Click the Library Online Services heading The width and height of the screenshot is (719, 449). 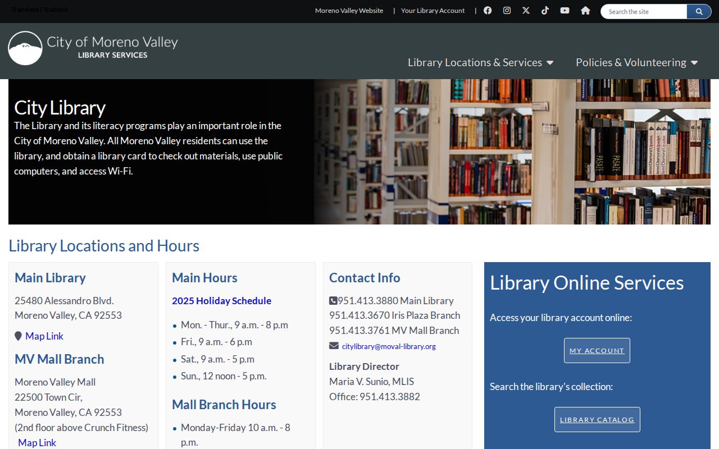(587, 283)
